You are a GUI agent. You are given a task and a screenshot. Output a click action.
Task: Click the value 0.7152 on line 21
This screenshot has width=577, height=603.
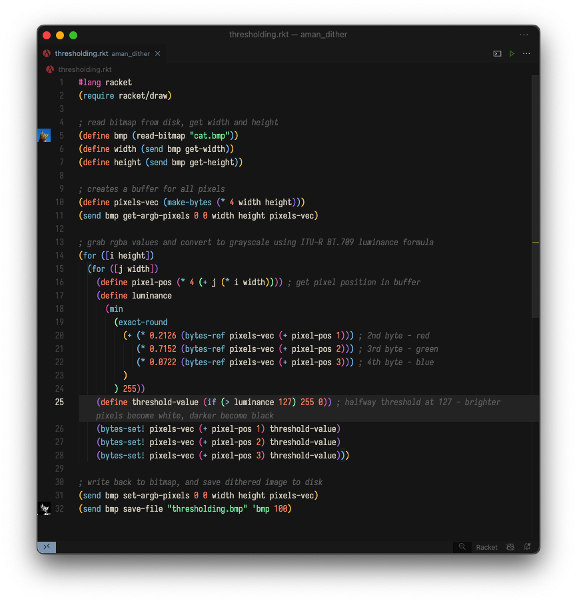pos(163,349)
